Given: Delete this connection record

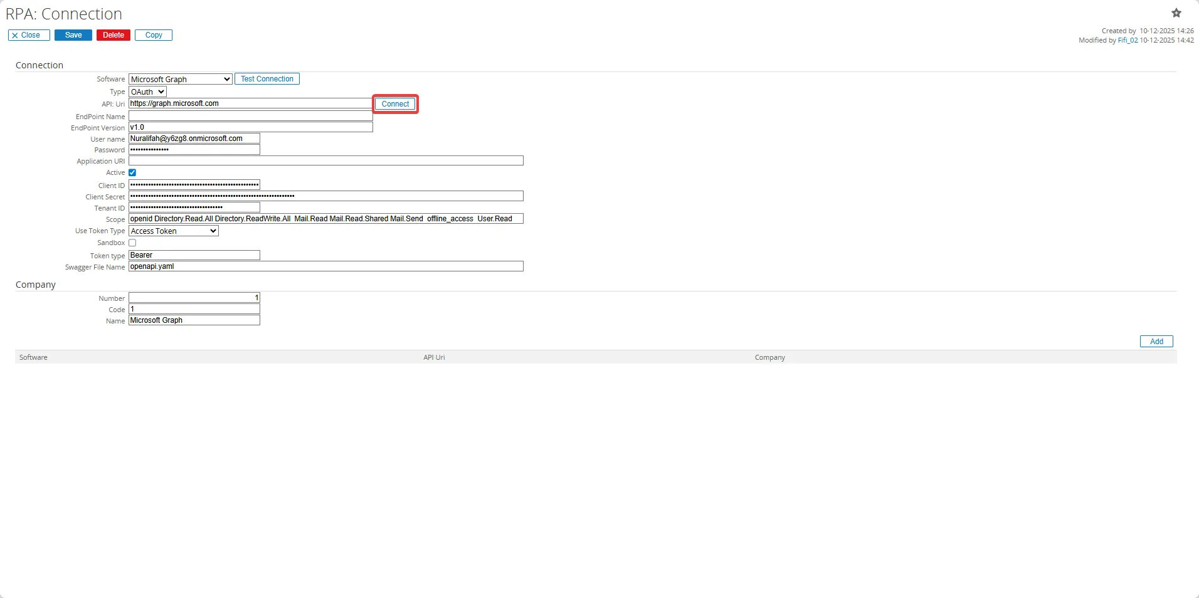Looking at the screenshot, I should (x=114, y=35).
